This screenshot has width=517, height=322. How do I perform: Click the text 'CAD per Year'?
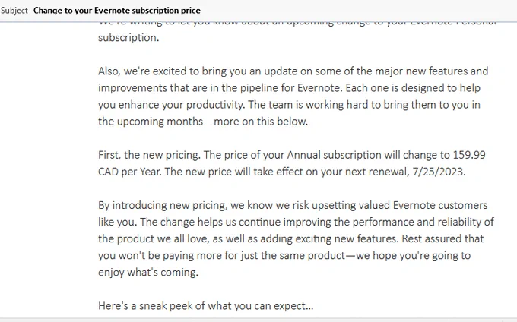pos(129,172)
